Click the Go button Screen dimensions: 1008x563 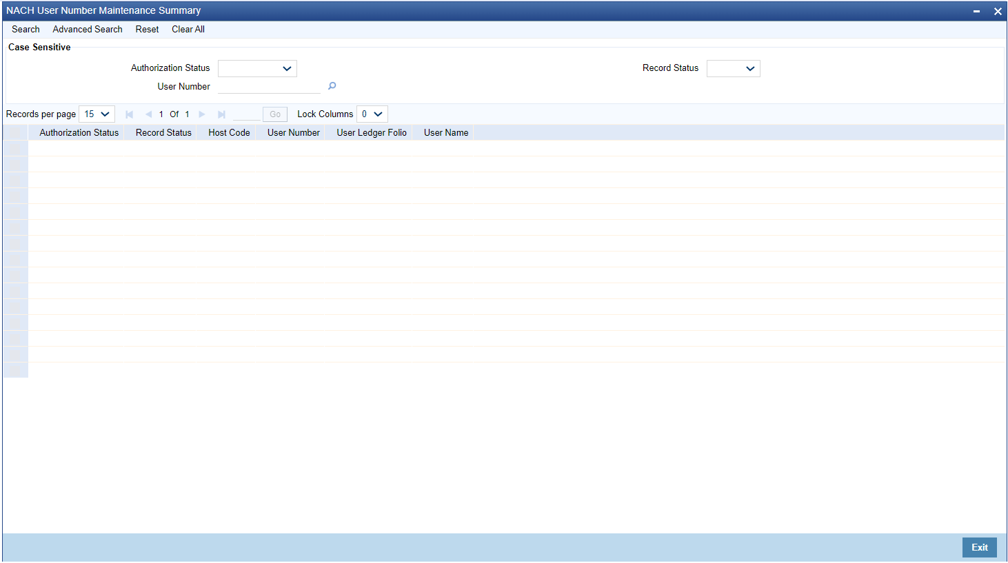(x=275, y=114)
